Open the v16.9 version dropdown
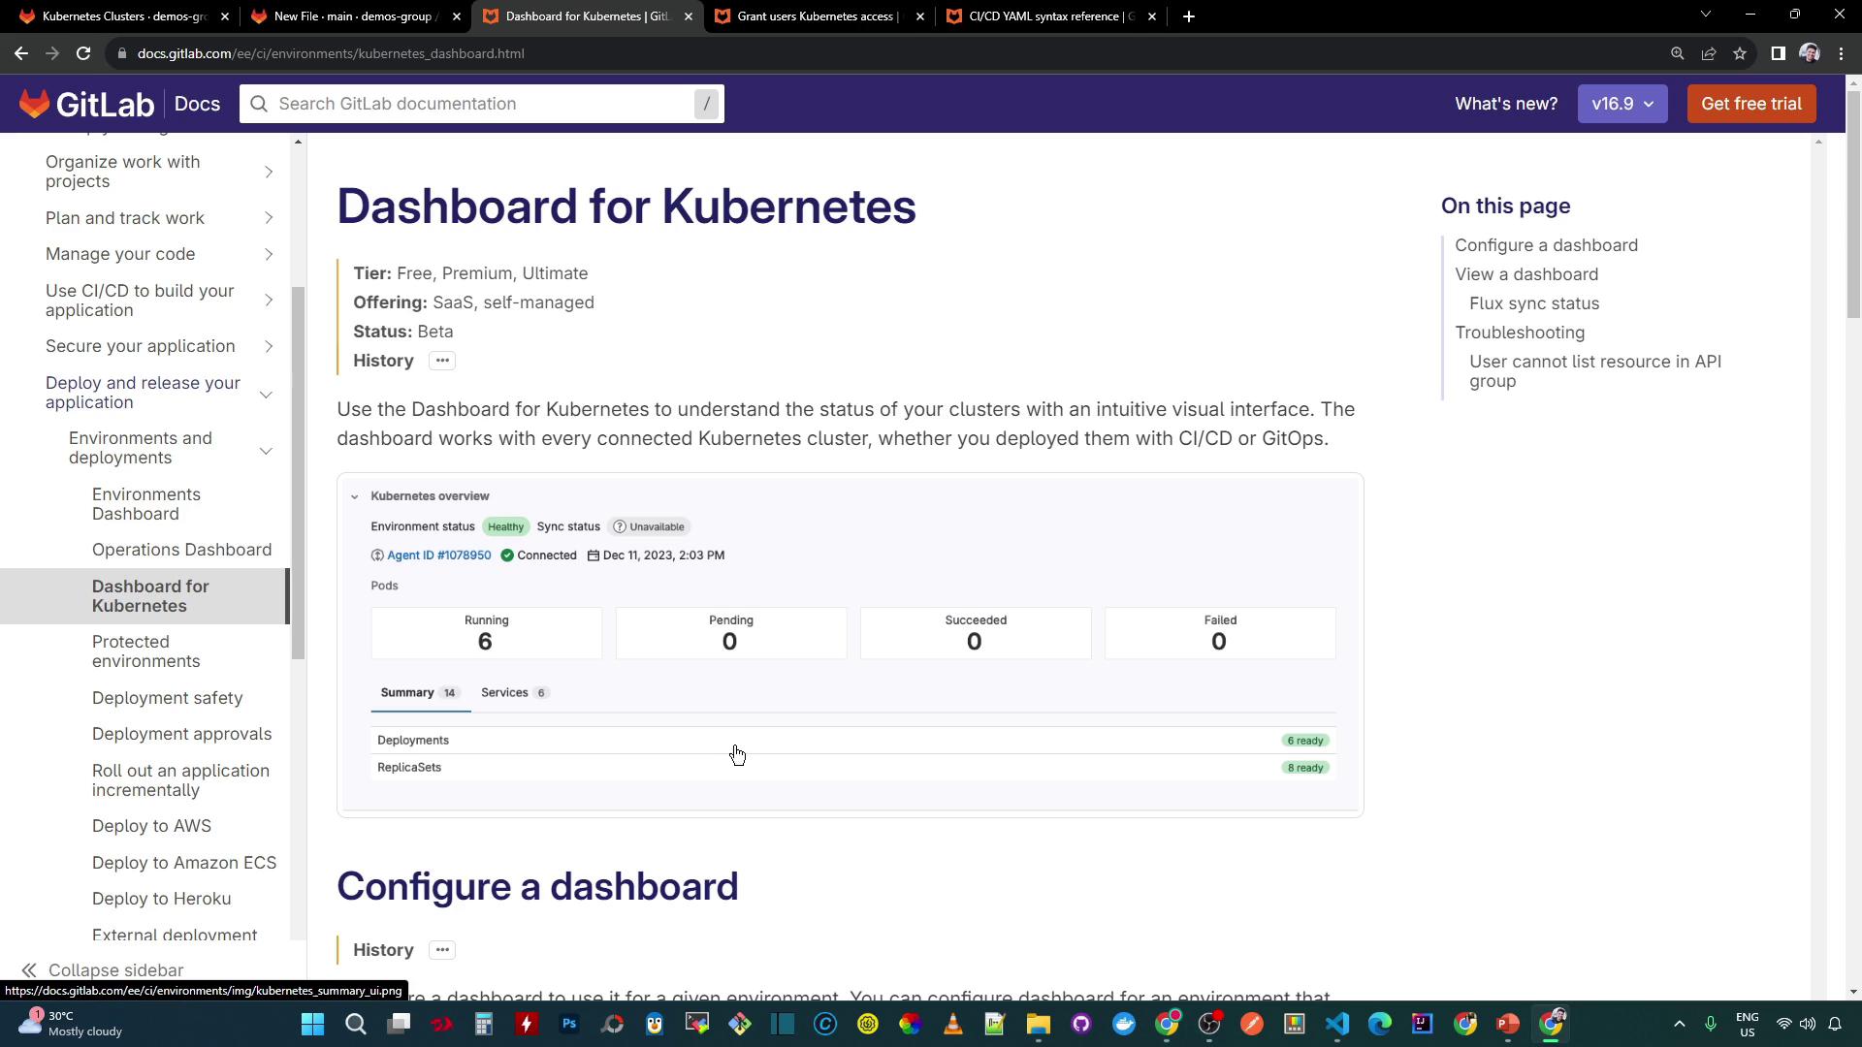This screenshot has width=1862, height=1047. coord(1621,104)
